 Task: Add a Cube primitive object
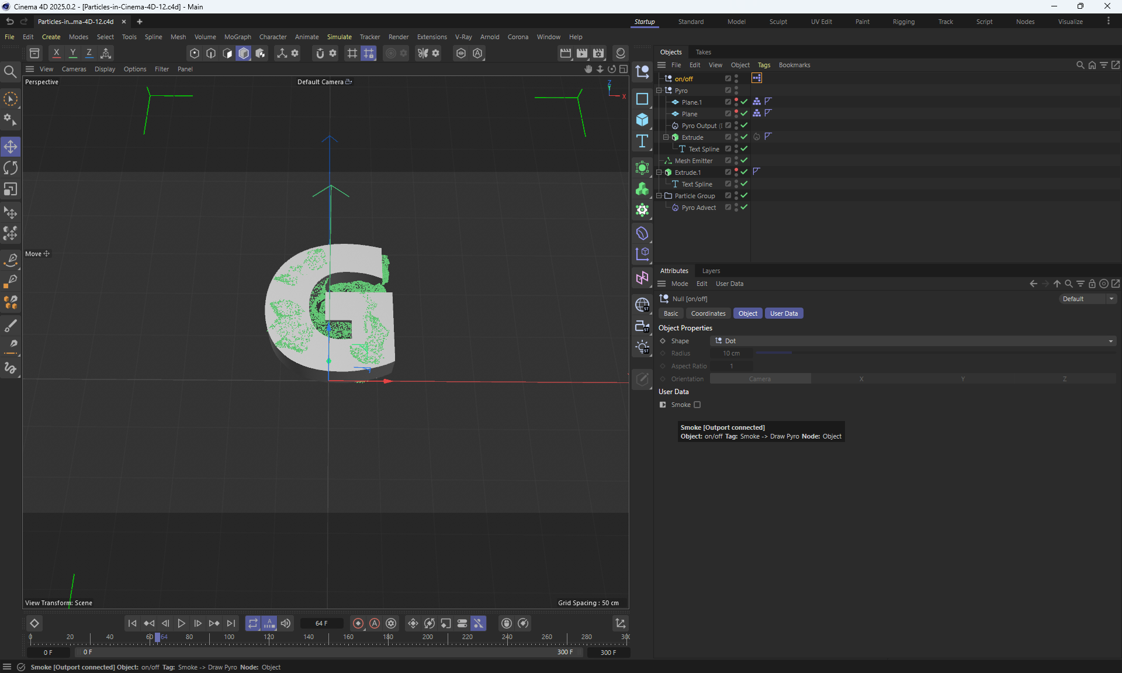point(642,120)
